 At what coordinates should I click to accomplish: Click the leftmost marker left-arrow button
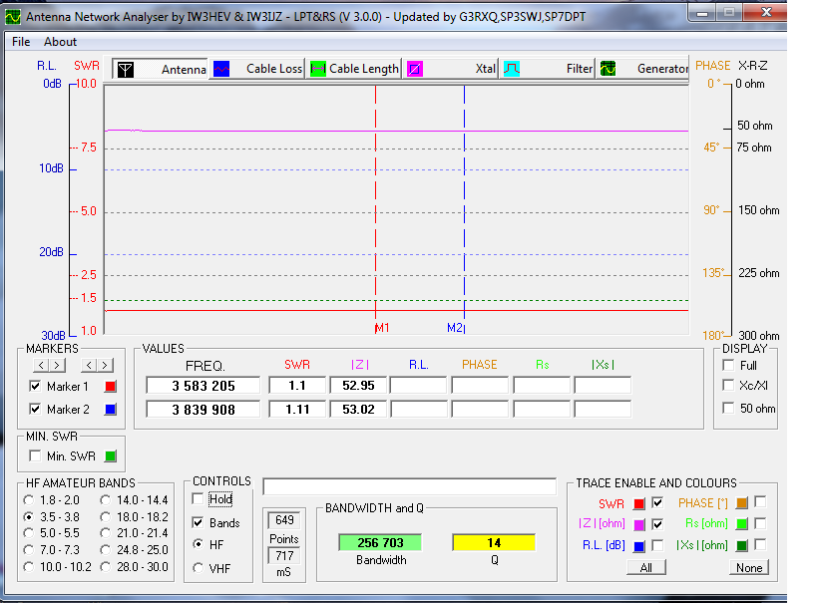(x=40, y=366)
